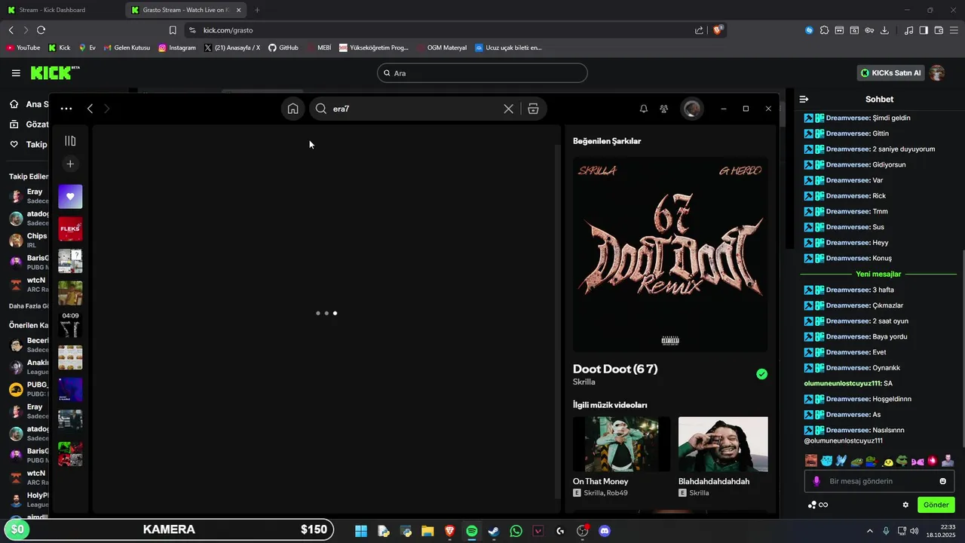Open chat settings gear
This screenshot has height=543, width=965.
[905, 505]
